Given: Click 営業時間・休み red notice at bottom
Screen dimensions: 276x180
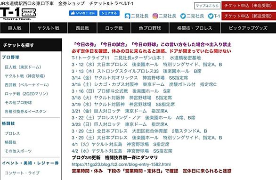Looking at the screenshot, I should click(152, 171).
